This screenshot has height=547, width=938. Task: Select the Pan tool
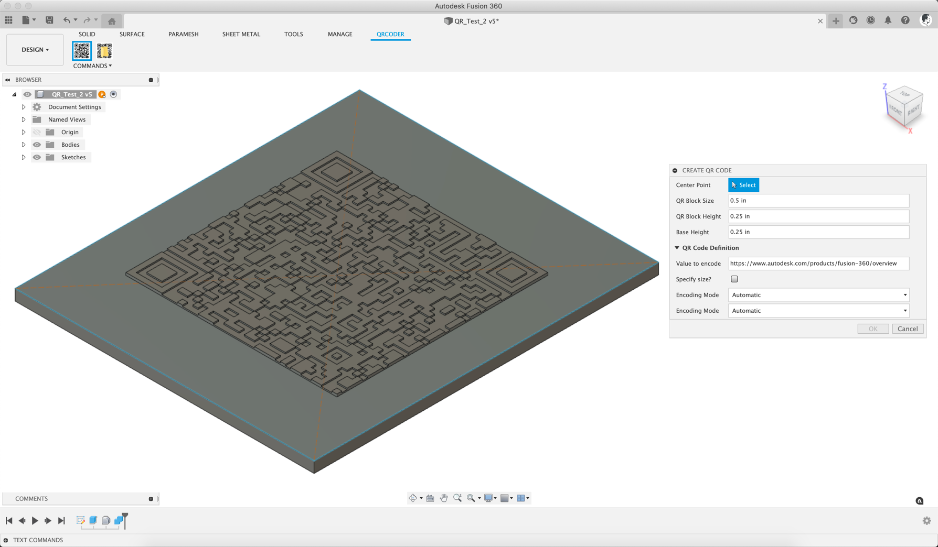tap(443, 498)
